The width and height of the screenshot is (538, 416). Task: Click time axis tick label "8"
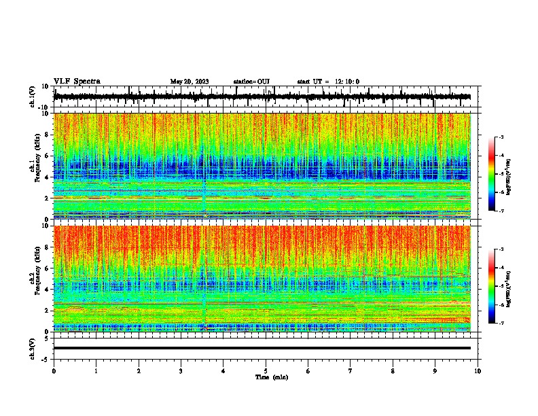[x=393, y=371]
